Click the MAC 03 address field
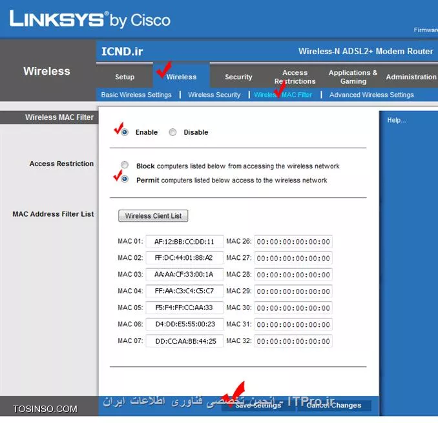Viewport: 438px width, 423px height. tap(185, 275)
